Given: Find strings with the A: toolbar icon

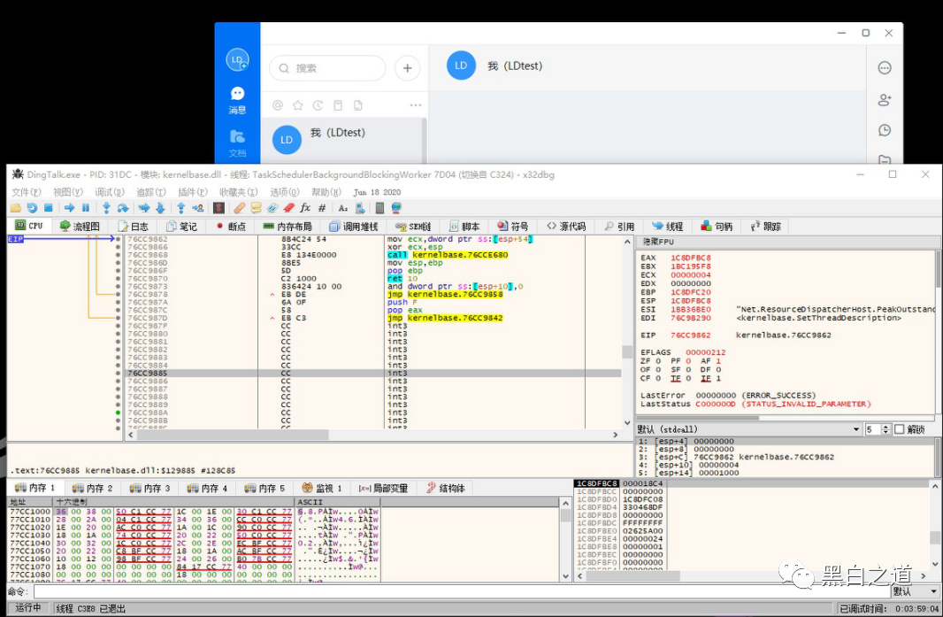Looking at the screenshot, I should pos(343,208).
